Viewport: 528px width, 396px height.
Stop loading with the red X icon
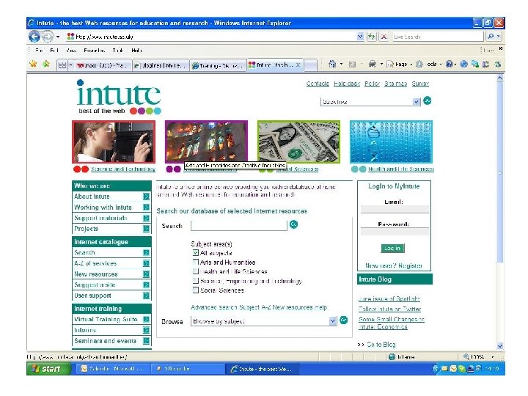[384, 37]
